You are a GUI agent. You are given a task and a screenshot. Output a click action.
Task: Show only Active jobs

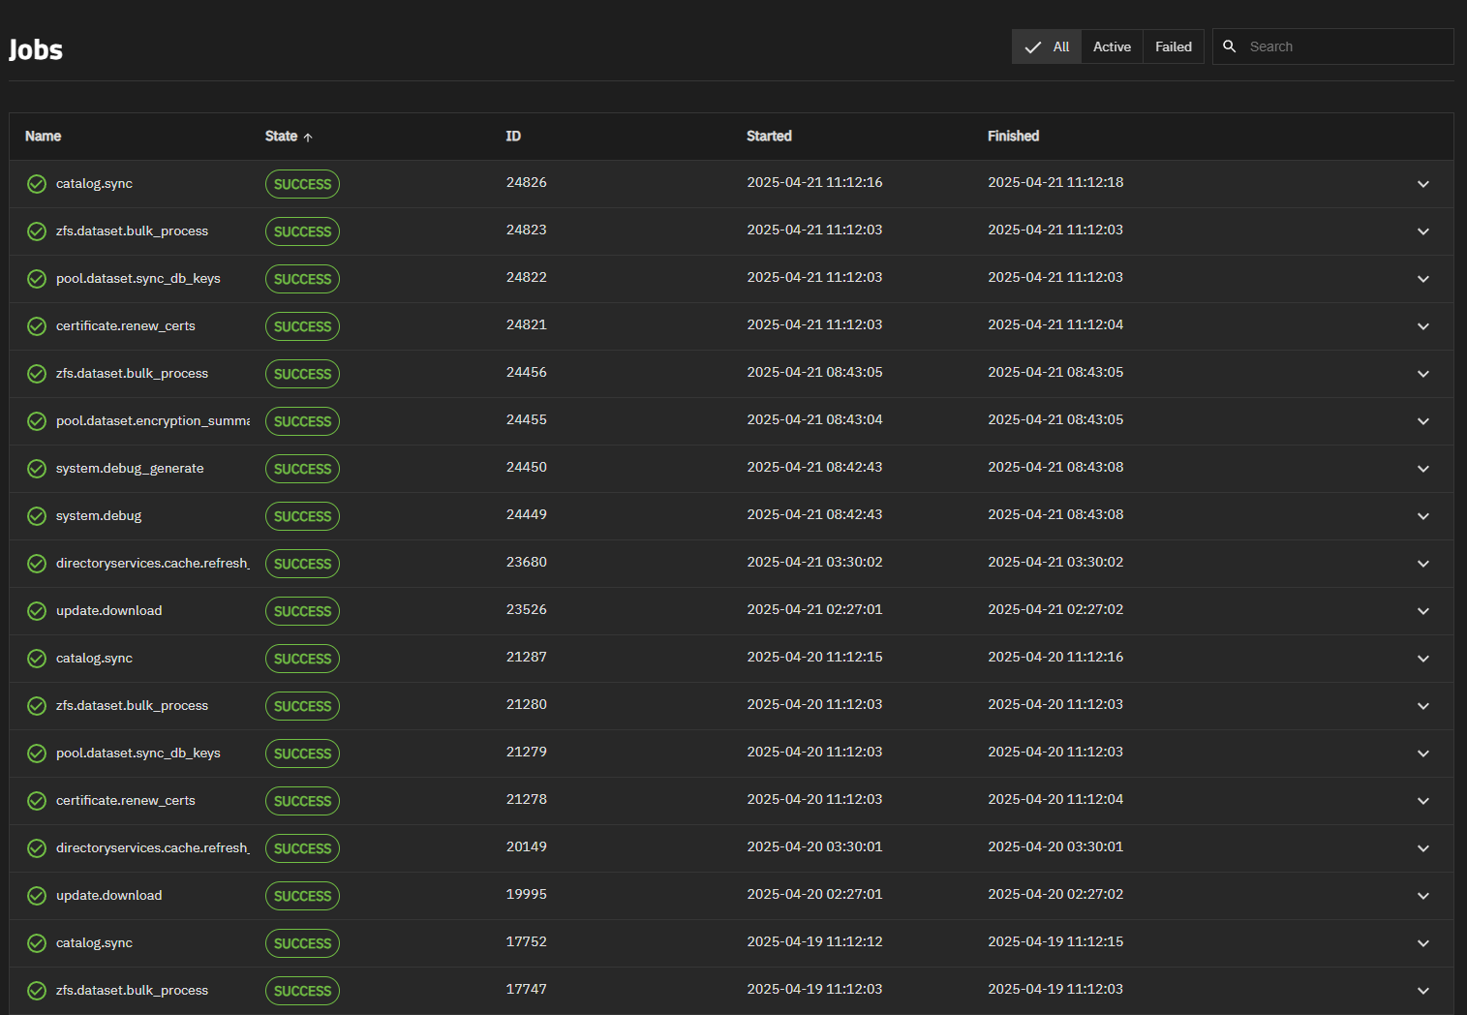coord(1112,46)
